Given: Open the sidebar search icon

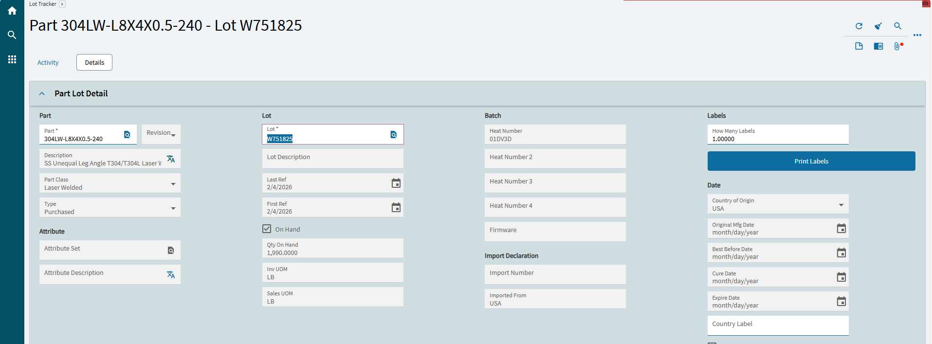Looking at the screenshot, I should pyautogui.click(x=12, y=35).
